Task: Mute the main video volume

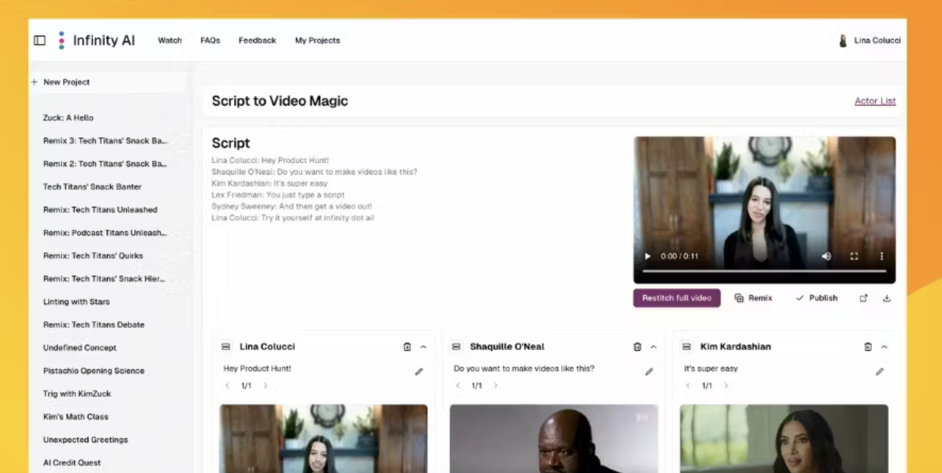Action: [826, 256]
